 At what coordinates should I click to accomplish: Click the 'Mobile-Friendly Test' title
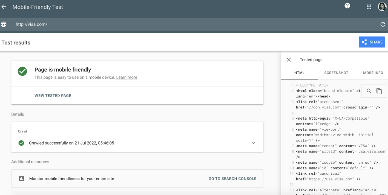(x=38, y=7)
